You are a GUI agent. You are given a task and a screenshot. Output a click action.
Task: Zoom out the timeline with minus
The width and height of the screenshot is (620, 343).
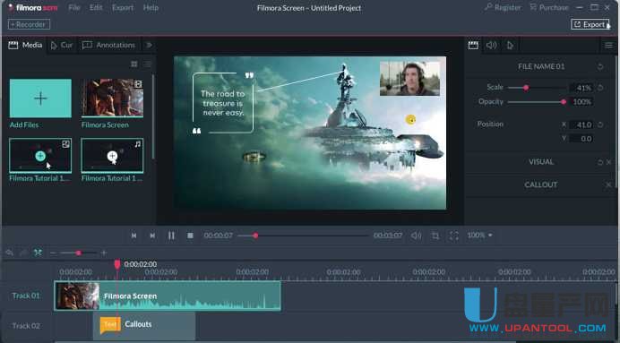click(54, 253)
